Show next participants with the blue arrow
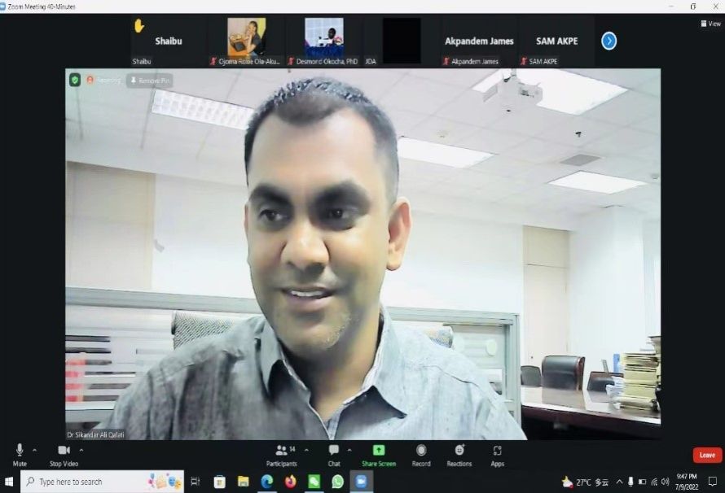The height and width of the screenshot is (493, 725). (x=609, y=41)
